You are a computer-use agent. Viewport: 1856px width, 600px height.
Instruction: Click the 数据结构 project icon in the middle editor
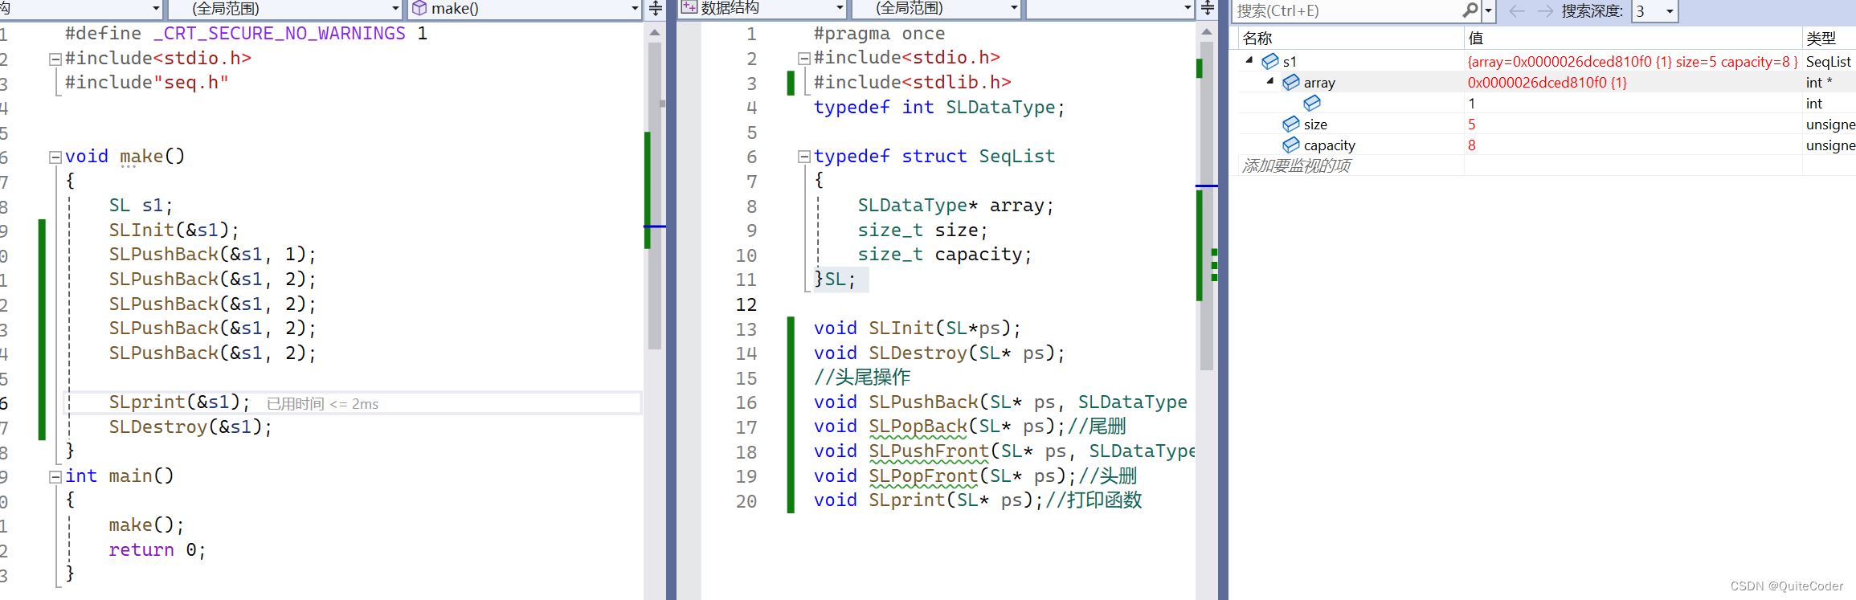coord(689,8)
